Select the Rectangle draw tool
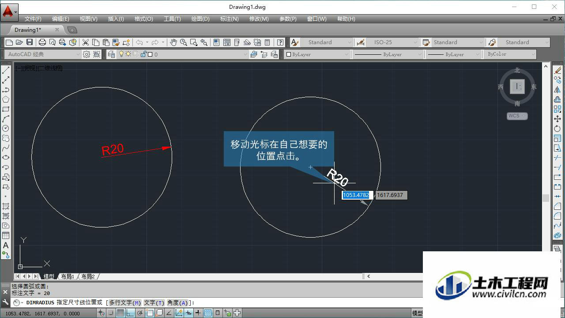This screenshot has width=565, height=318. 6,109
